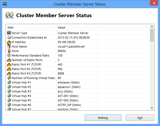Screen dimensions: 160x126
Task: Click the scrollbar down arrow
Action: coord(152,108)
